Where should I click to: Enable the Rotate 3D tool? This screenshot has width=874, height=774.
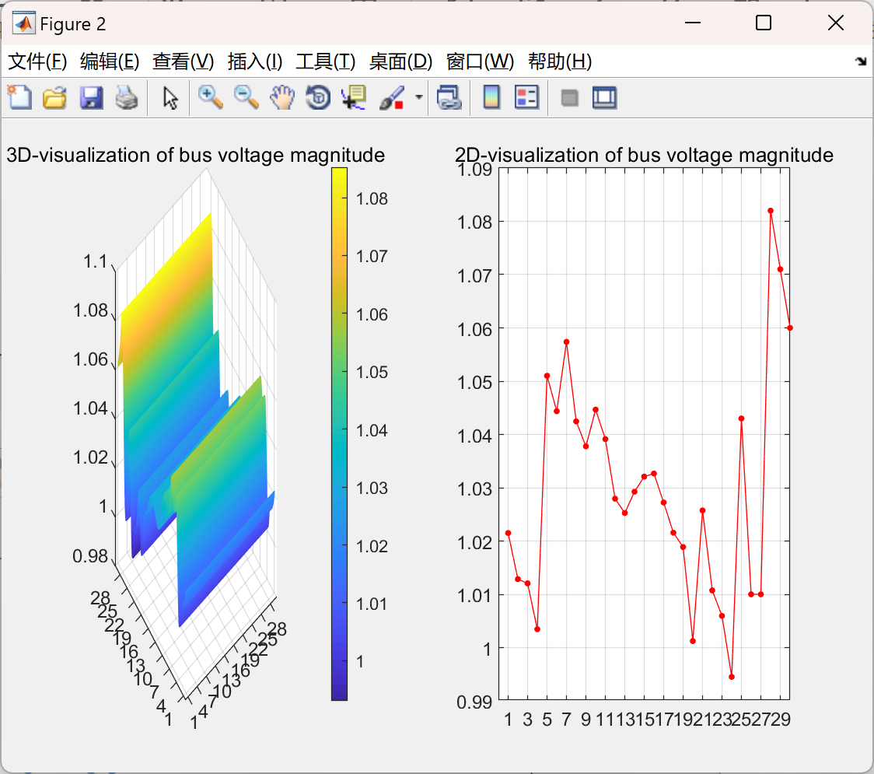(317, 96)
